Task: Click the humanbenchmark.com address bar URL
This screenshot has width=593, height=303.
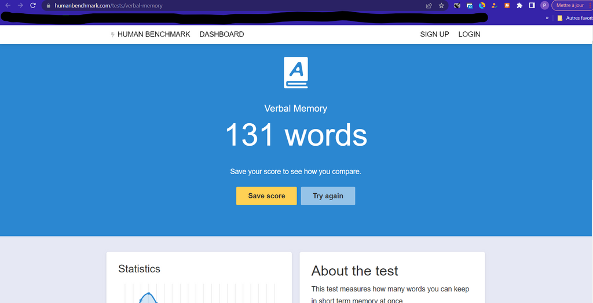Action: pyautogui.click(x=108, y=6)
